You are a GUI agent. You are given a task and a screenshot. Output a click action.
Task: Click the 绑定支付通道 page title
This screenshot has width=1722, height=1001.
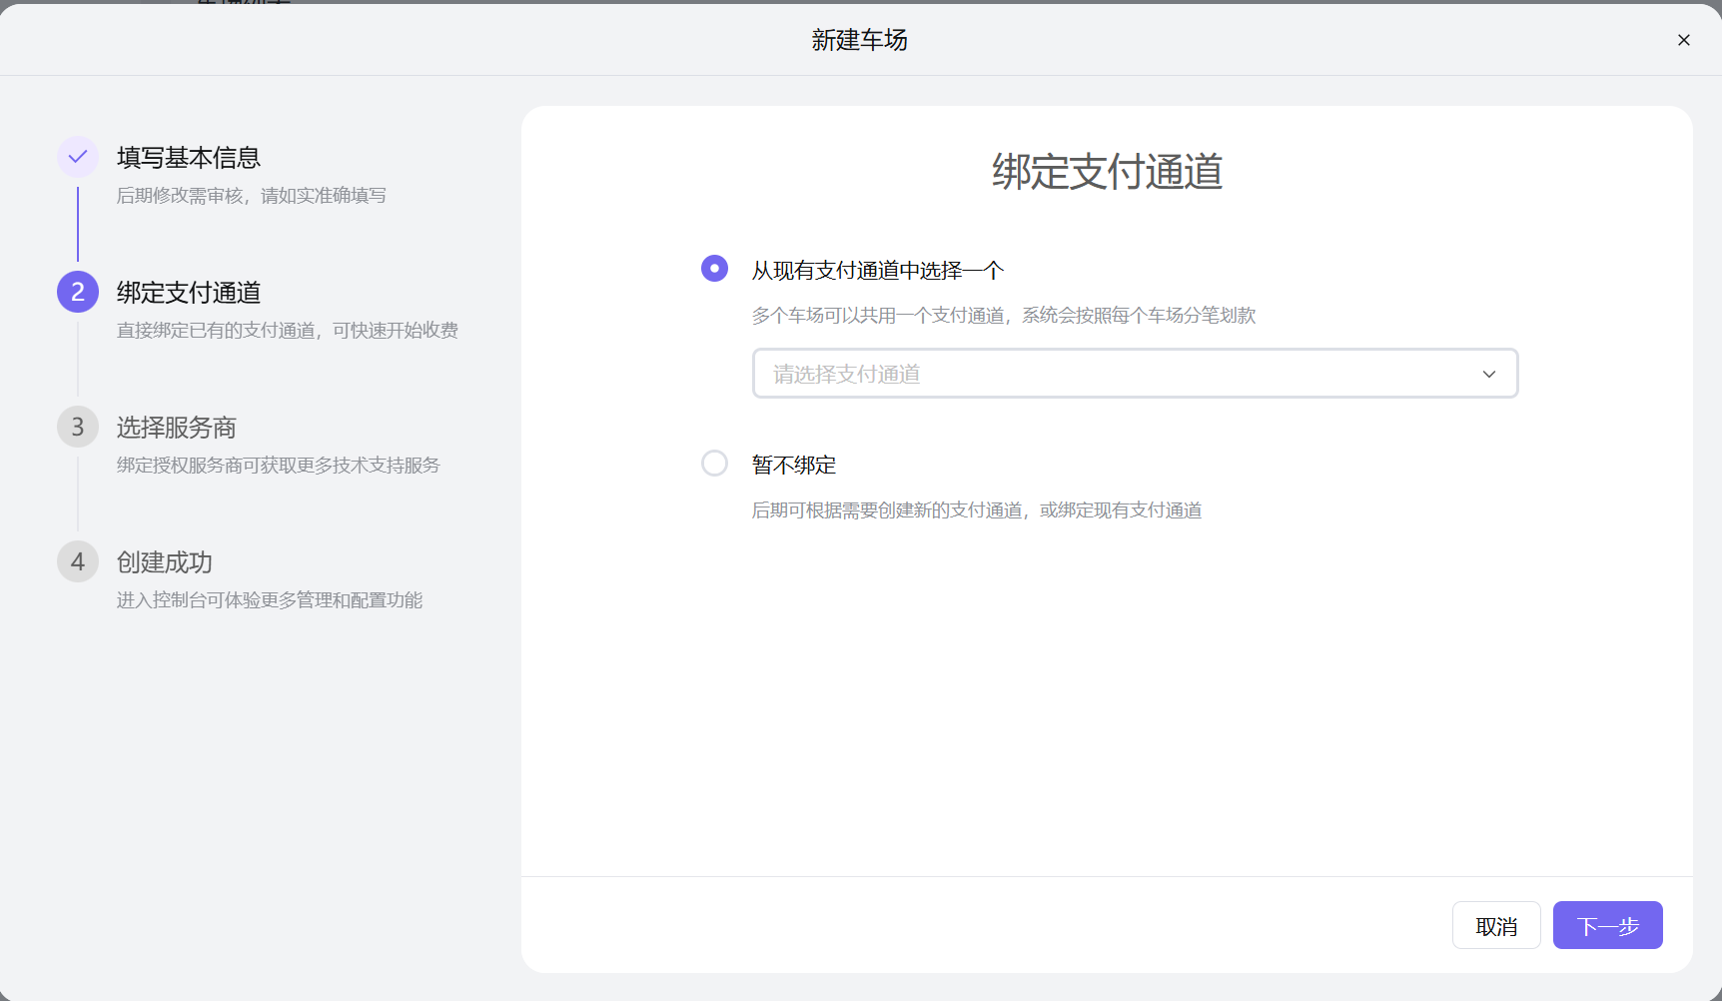1106,171
